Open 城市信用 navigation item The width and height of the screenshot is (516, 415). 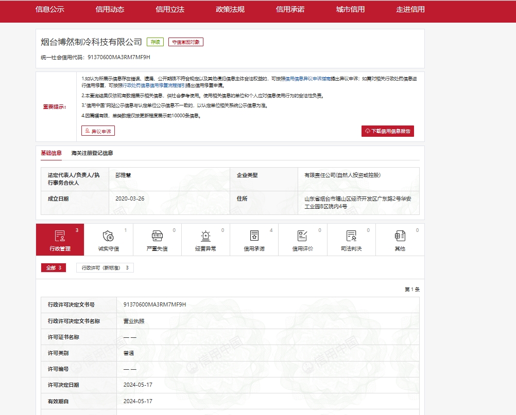coord(350,10)
